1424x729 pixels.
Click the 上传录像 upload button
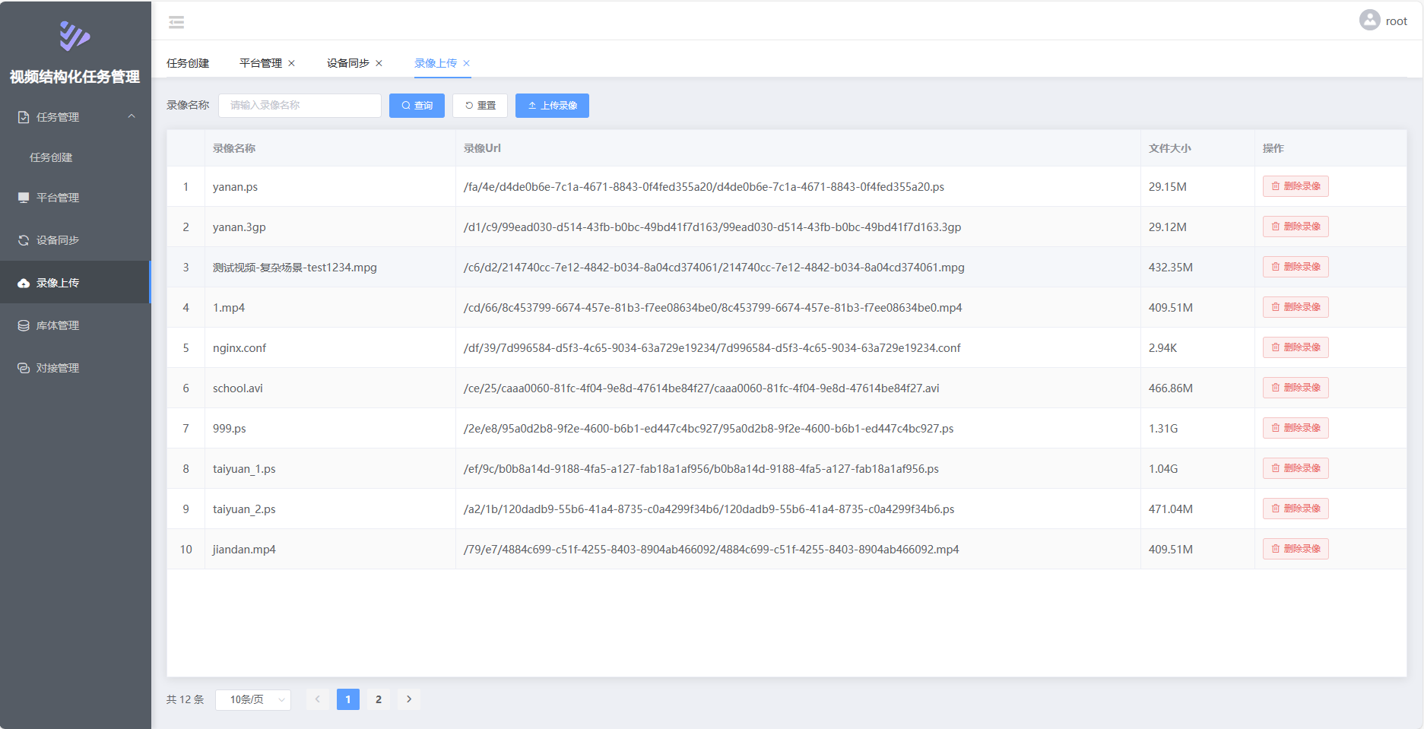tap(552, 106)
